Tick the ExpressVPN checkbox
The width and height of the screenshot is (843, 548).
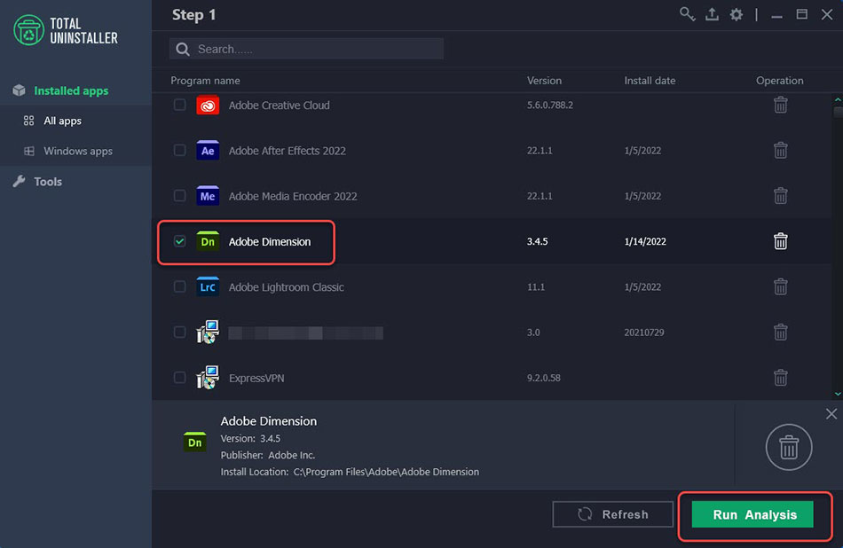179,378
